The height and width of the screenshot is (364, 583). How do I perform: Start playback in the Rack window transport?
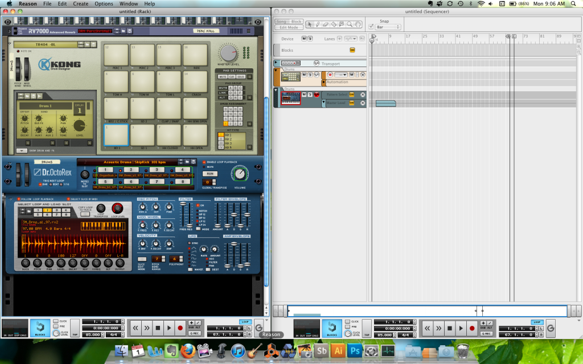coord(169,328)
